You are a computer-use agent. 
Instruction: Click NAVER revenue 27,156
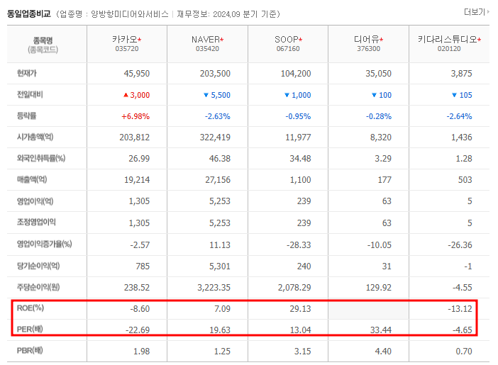pos(218,180)
